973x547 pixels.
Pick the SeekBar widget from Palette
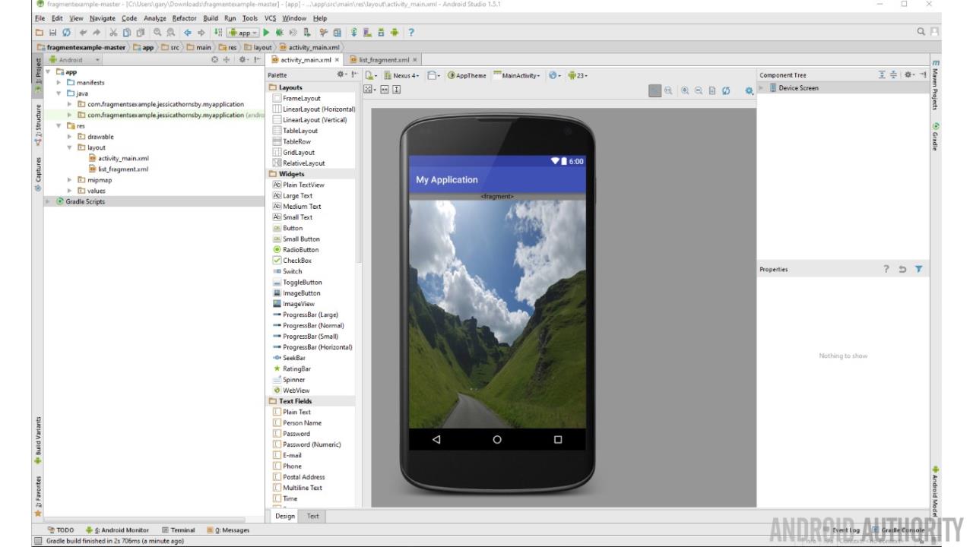coord(289,358)
